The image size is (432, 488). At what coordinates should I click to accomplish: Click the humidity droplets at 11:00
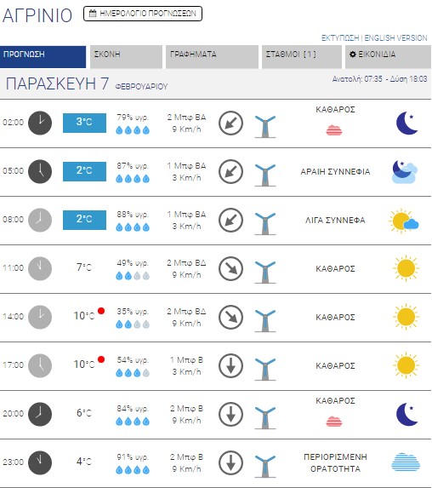point(133,276)
